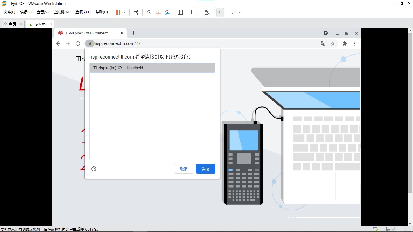Restore the browser window size
This screenshot has height=232, width=413.
pos(347,33)
